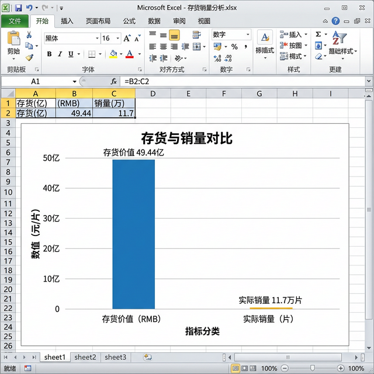Toggle Underline formatting

click(x=70, y=54)
